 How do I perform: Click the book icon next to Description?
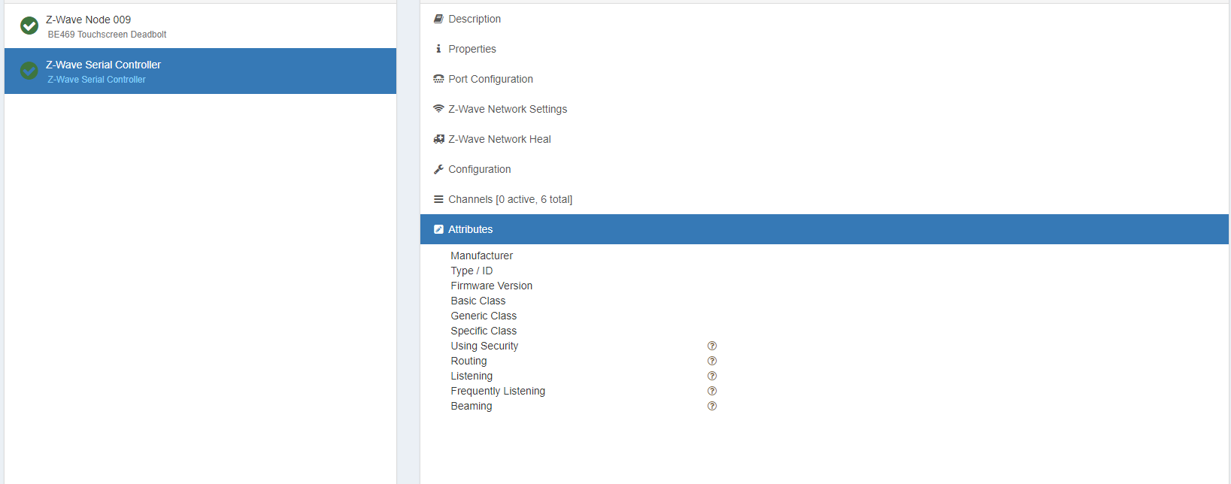(438, 19)
